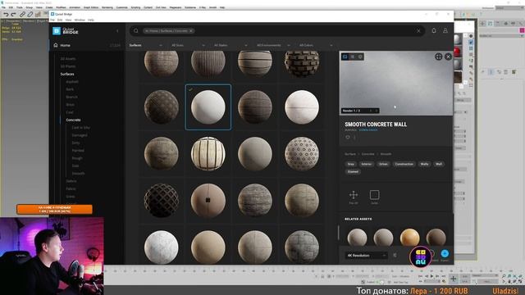Select the Rough concrete subcategory
Viewport: 525px width, 295px height.
(x=77, y=158)
